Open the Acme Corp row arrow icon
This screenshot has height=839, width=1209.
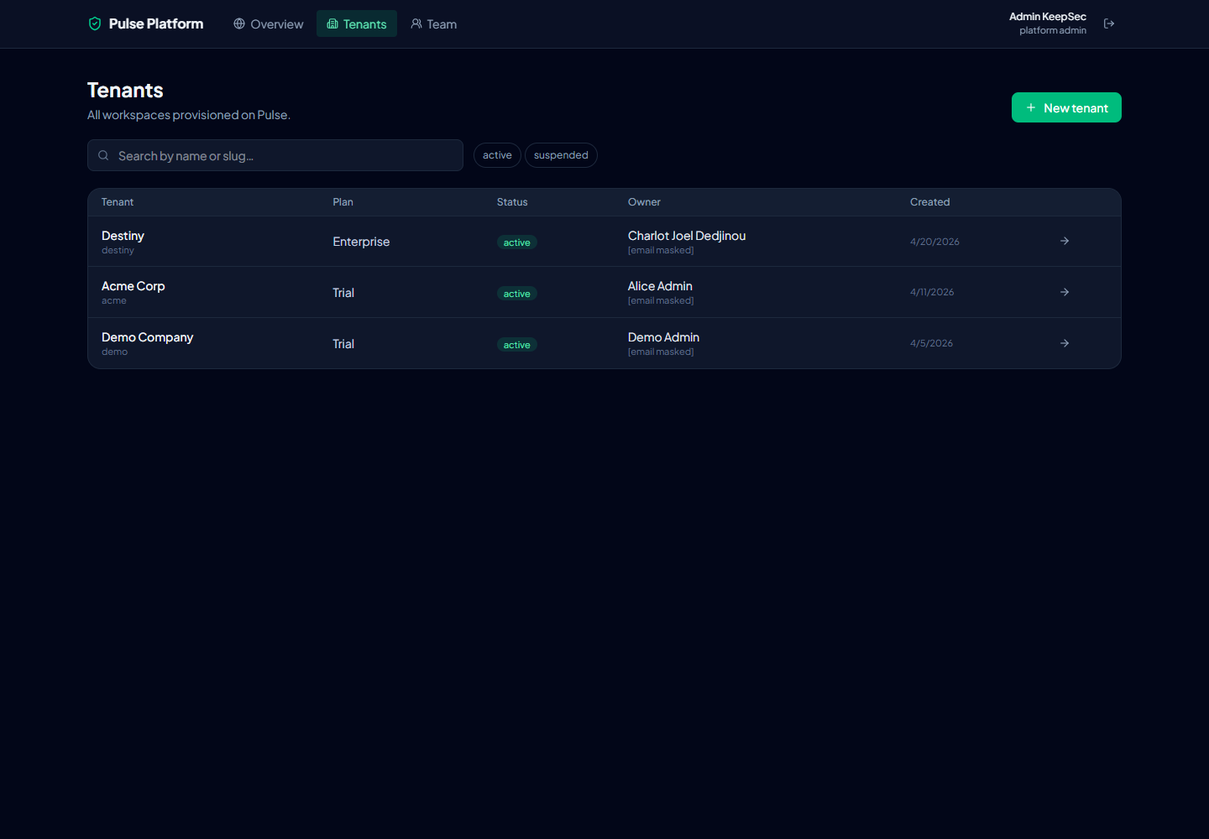tap(1065, 292)
